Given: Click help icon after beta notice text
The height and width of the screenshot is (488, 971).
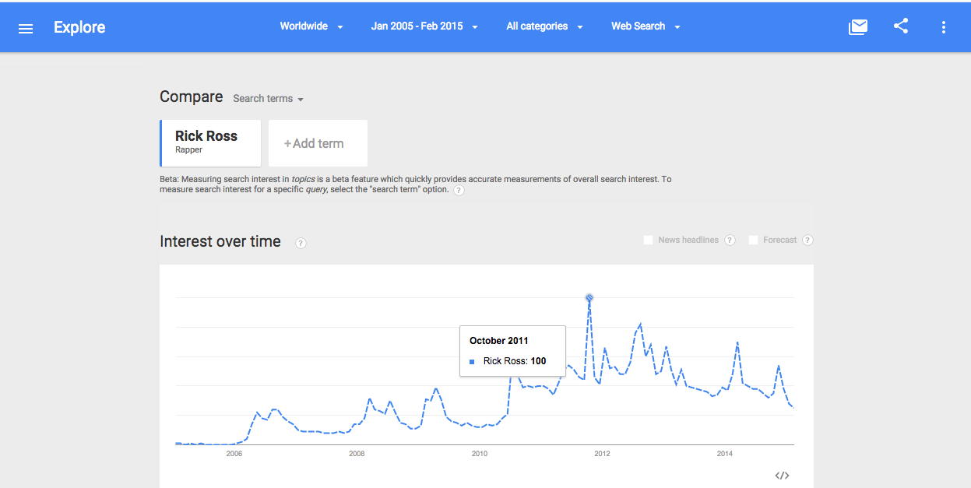Looking at the screenshot, I should click(x=459, y=191).
